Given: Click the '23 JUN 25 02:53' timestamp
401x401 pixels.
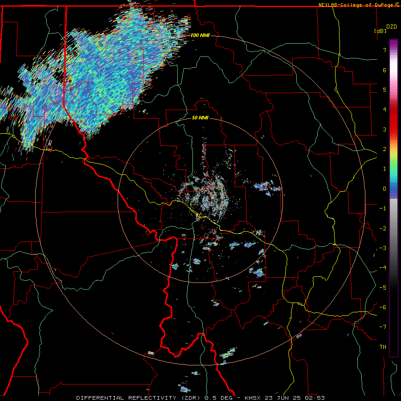Looking at the screenshot, I should coord(294,398).
